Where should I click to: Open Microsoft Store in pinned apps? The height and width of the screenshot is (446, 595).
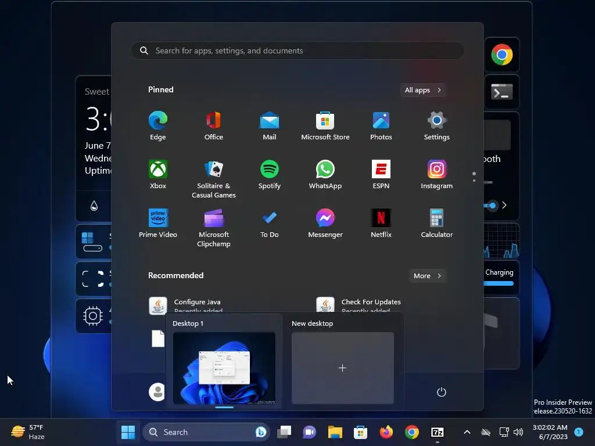(x=325, y=126)
